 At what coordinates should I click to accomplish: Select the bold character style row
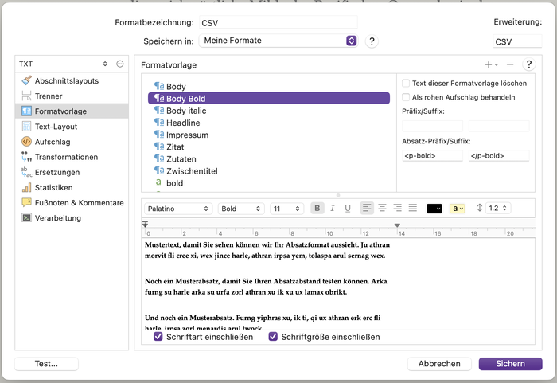[269, 183]
